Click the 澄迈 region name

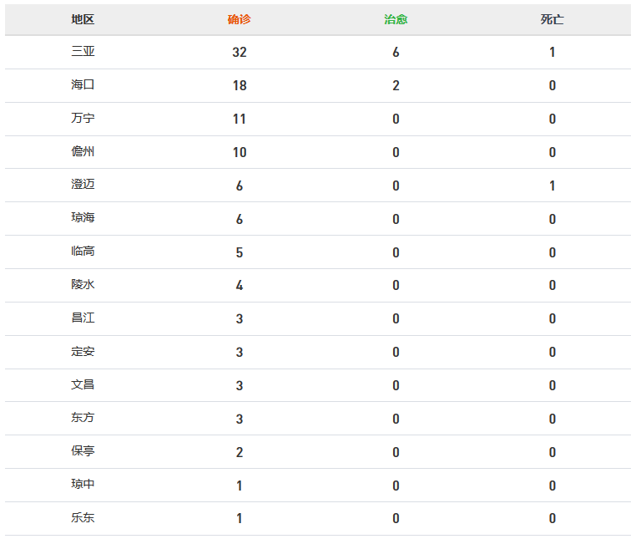click(83, 185)
